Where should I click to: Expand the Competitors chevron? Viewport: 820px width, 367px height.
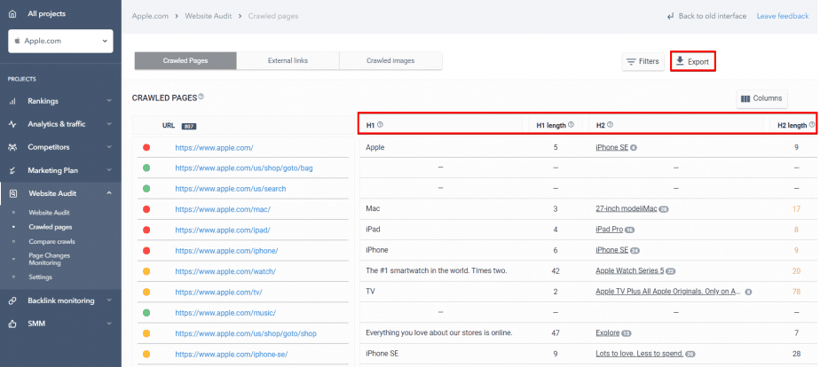[x=109, y=147]
